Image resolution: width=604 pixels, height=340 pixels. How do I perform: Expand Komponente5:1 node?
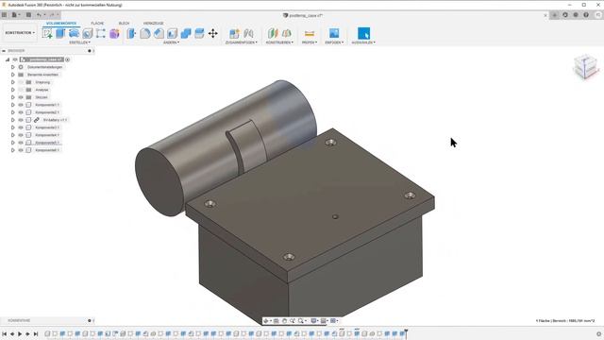click(12, 143)
